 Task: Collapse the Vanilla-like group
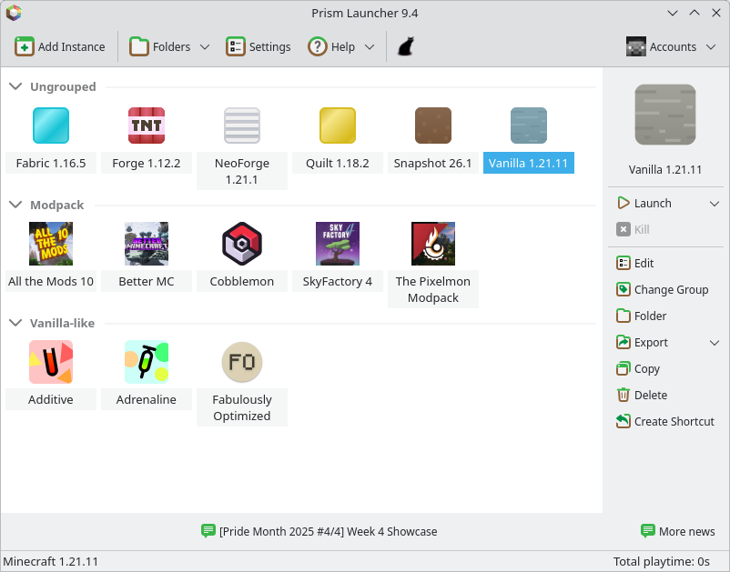(15, 324)
